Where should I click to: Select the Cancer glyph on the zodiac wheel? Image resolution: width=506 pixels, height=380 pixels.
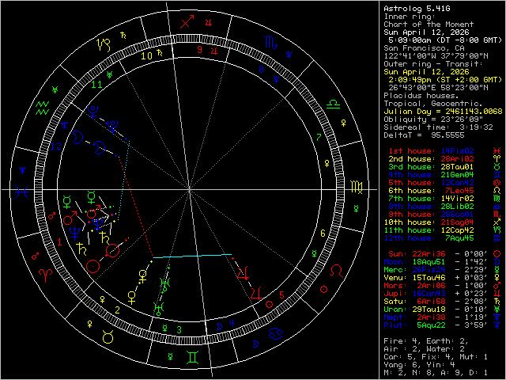pos(274,336)
